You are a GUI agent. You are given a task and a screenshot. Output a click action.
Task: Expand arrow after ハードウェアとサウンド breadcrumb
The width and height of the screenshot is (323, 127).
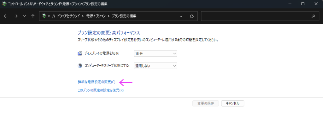tap(83, 16)
